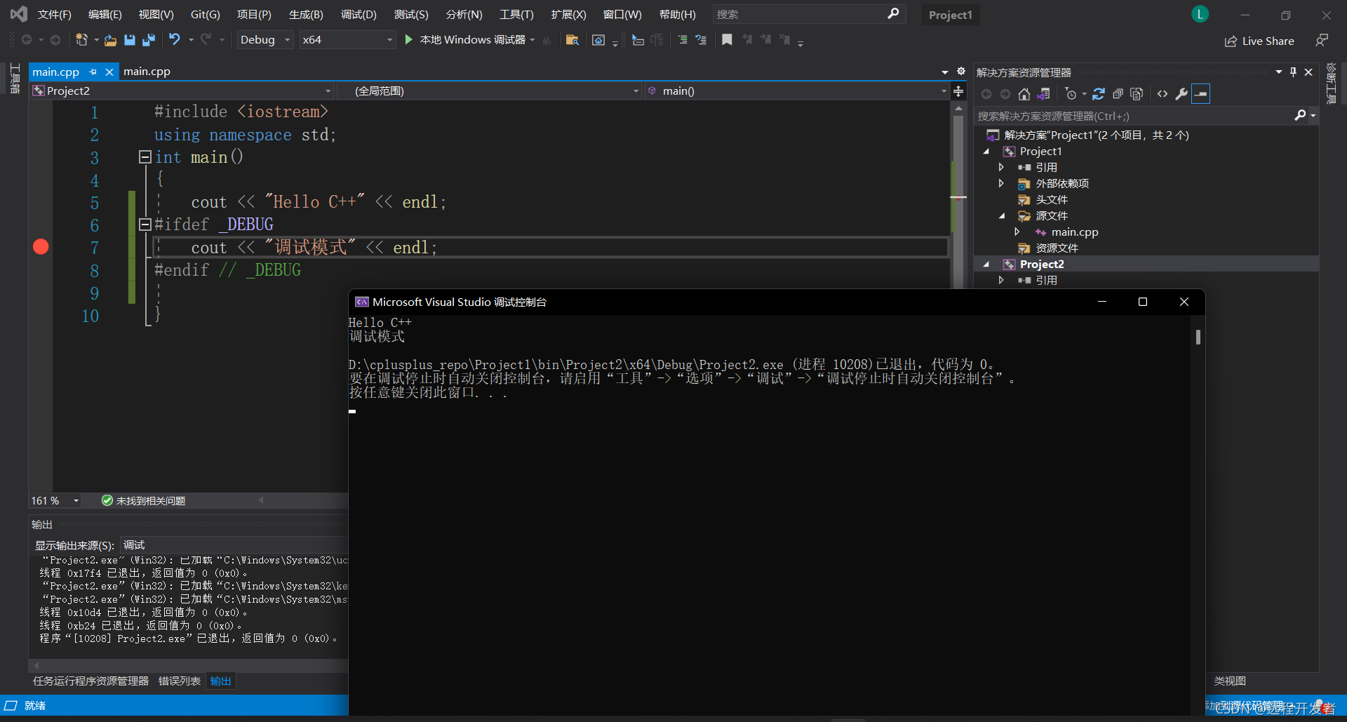Open the 类视图 tab

1230,681
